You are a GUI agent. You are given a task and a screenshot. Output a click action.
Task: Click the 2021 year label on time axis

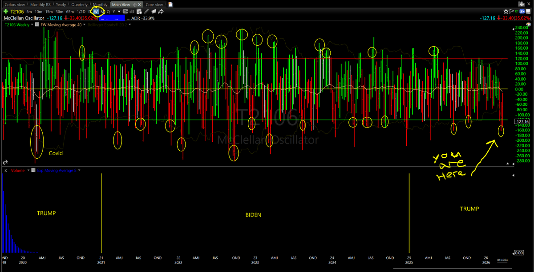pyautogui.click(x=101, y=262)
